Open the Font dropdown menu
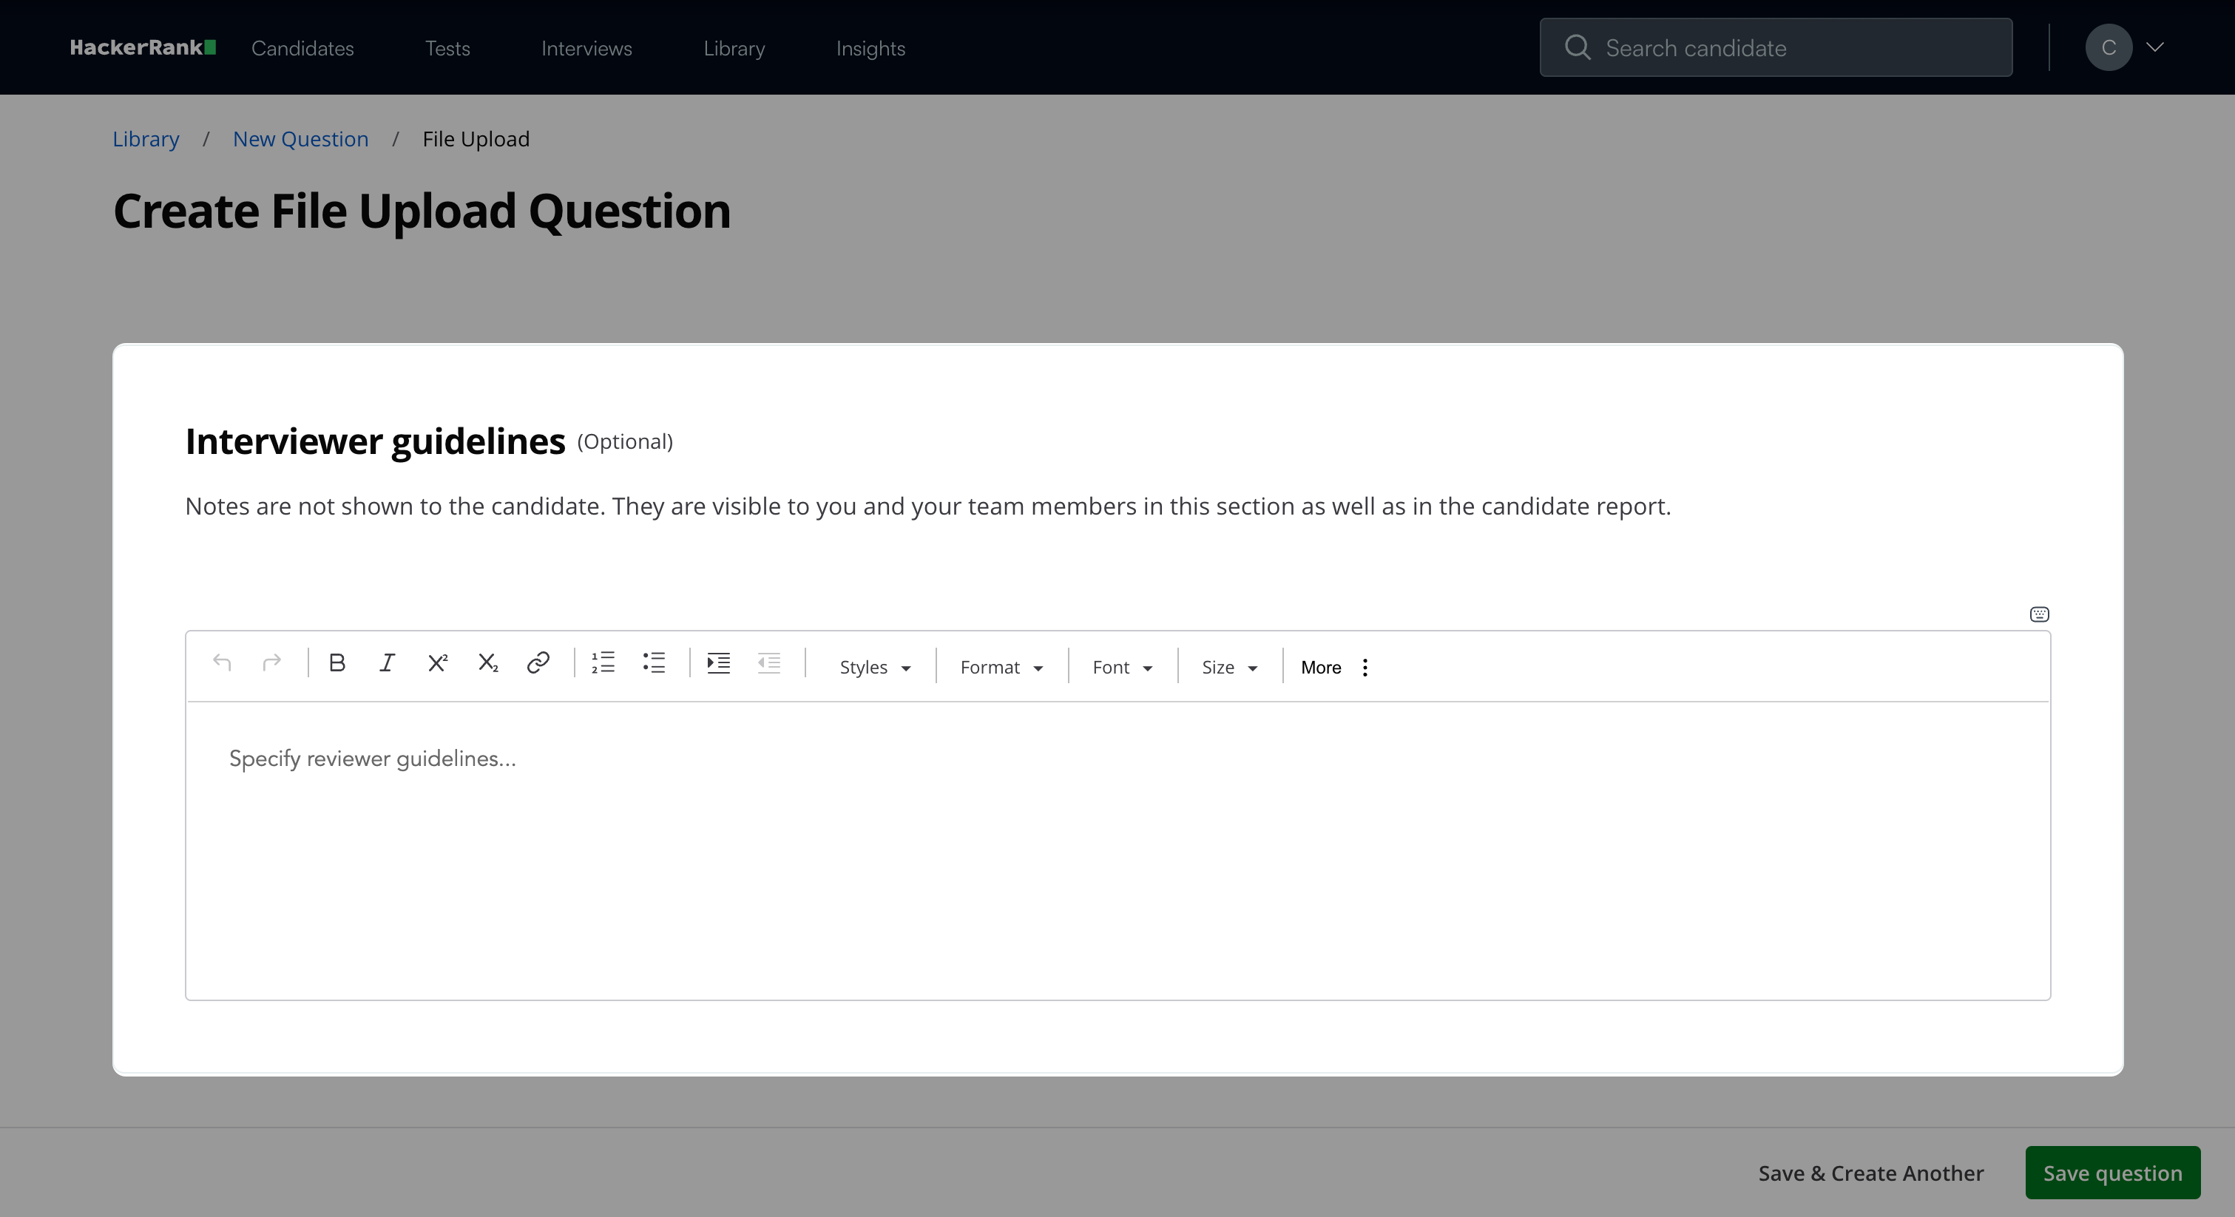The image size is (2235, 1217). click(x=1122, y=667)
